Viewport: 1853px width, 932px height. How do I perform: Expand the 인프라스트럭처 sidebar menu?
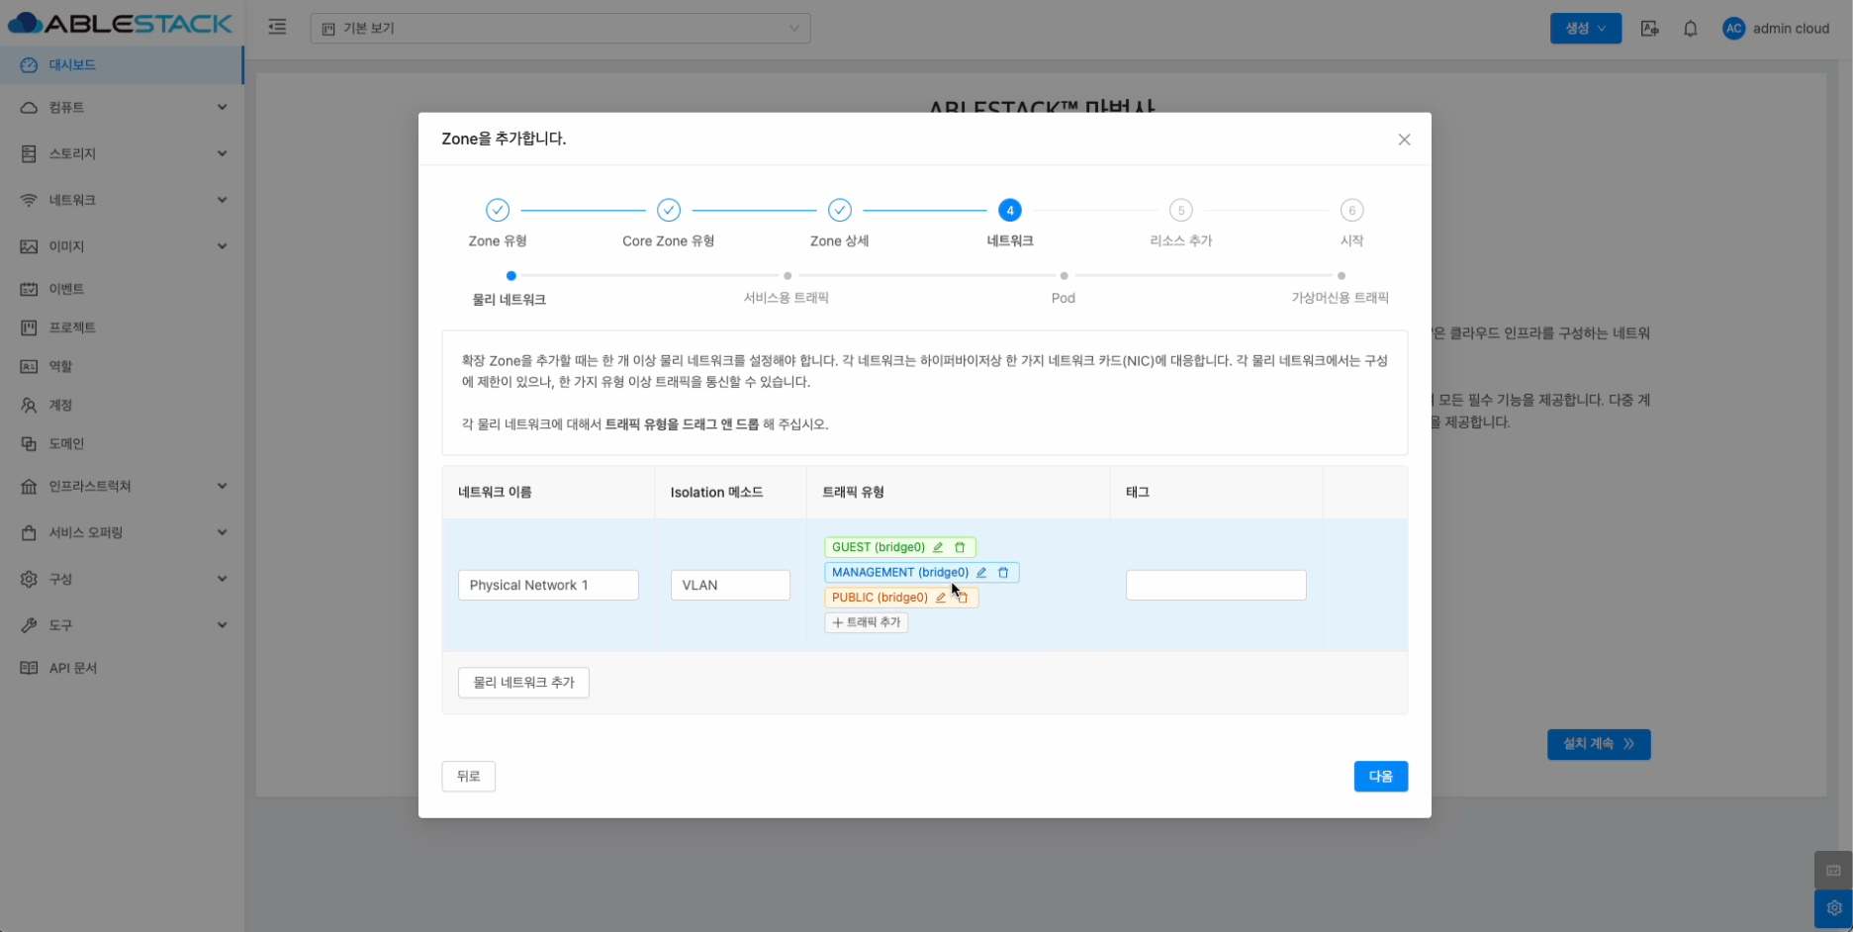click(x=122, y=486)
